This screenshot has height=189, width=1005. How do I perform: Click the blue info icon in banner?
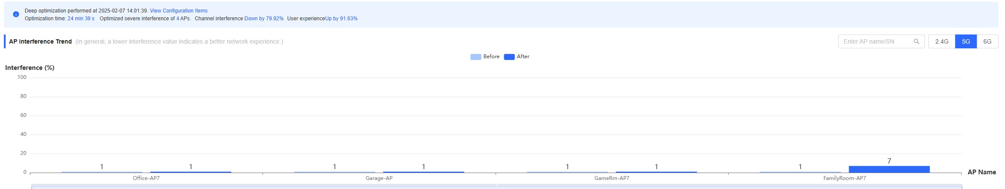(16, 14)
